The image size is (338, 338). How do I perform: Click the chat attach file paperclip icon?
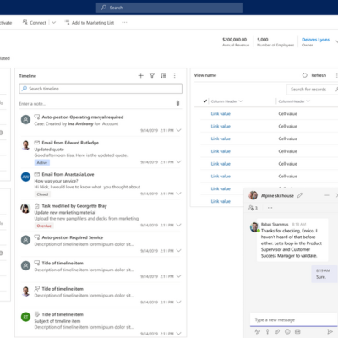[277, 331]
